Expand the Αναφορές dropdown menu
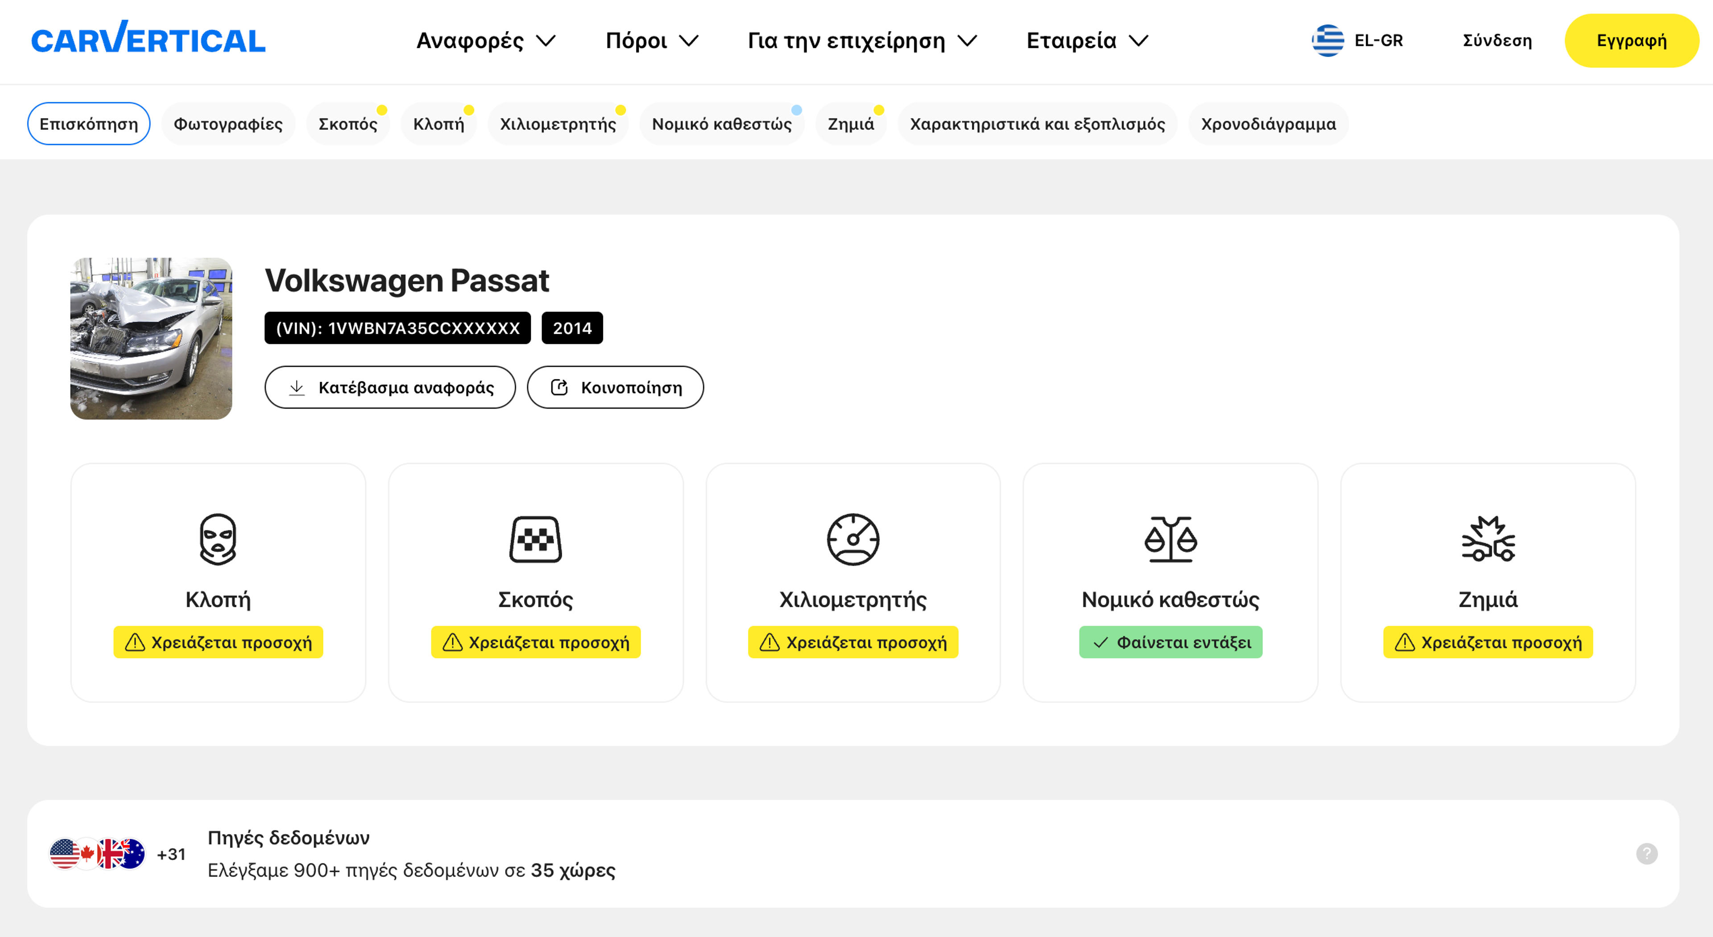The width and height of the screenshot is (1713, 937). click(x=485, y=41)
